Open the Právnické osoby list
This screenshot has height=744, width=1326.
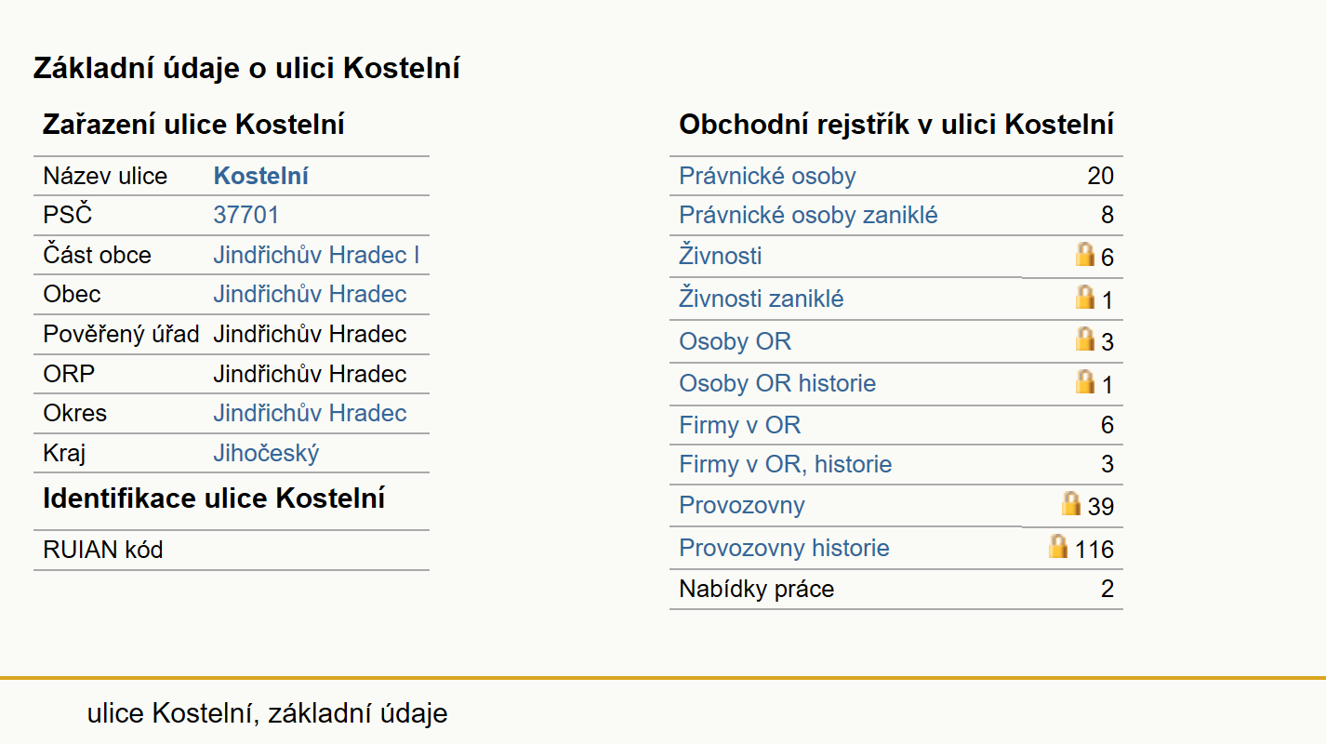click(x=767, y=177)
